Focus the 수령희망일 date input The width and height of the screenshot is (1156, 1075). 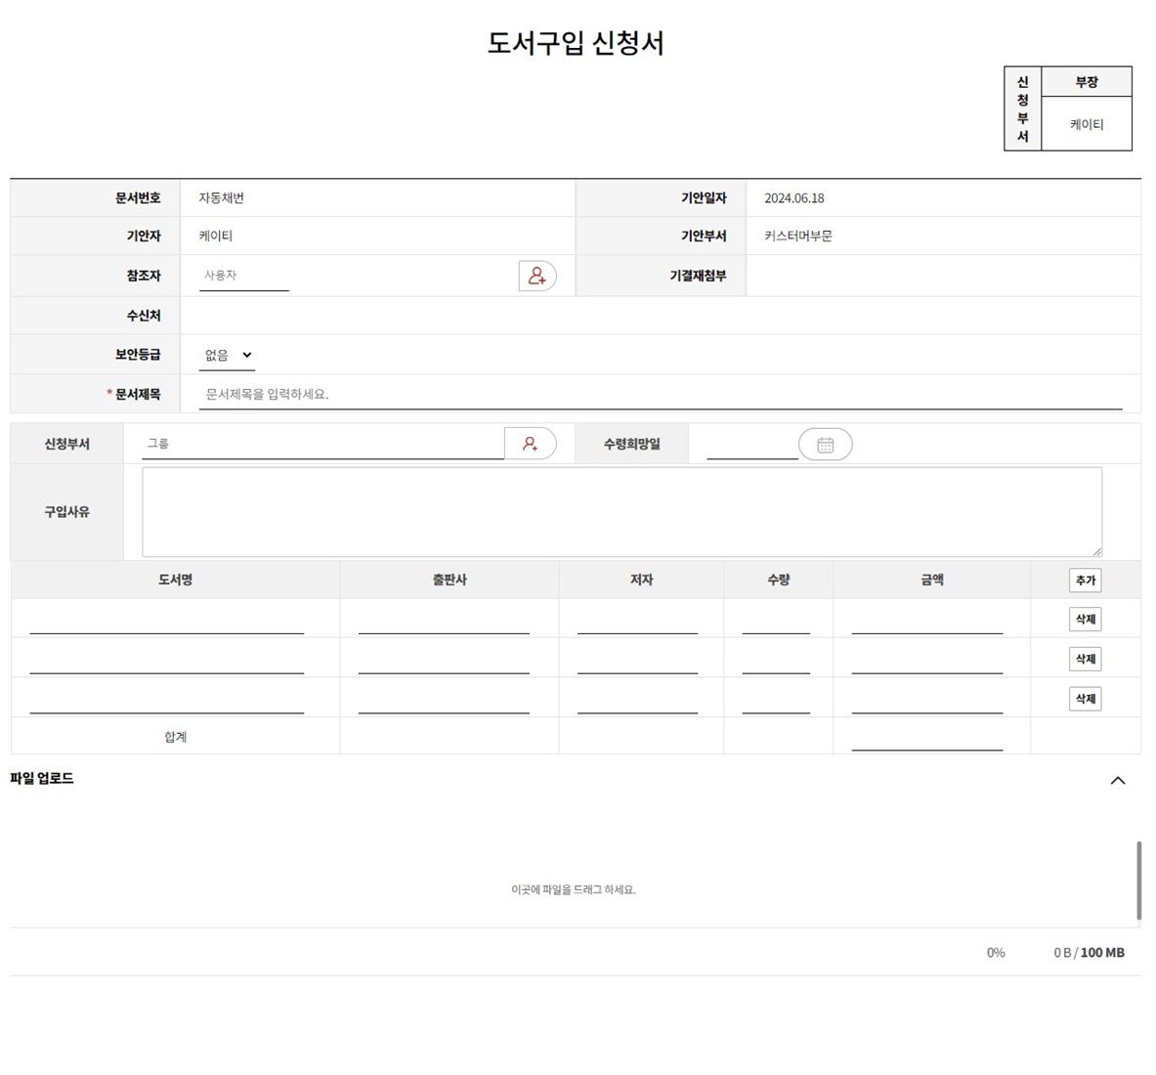(752, 445)
